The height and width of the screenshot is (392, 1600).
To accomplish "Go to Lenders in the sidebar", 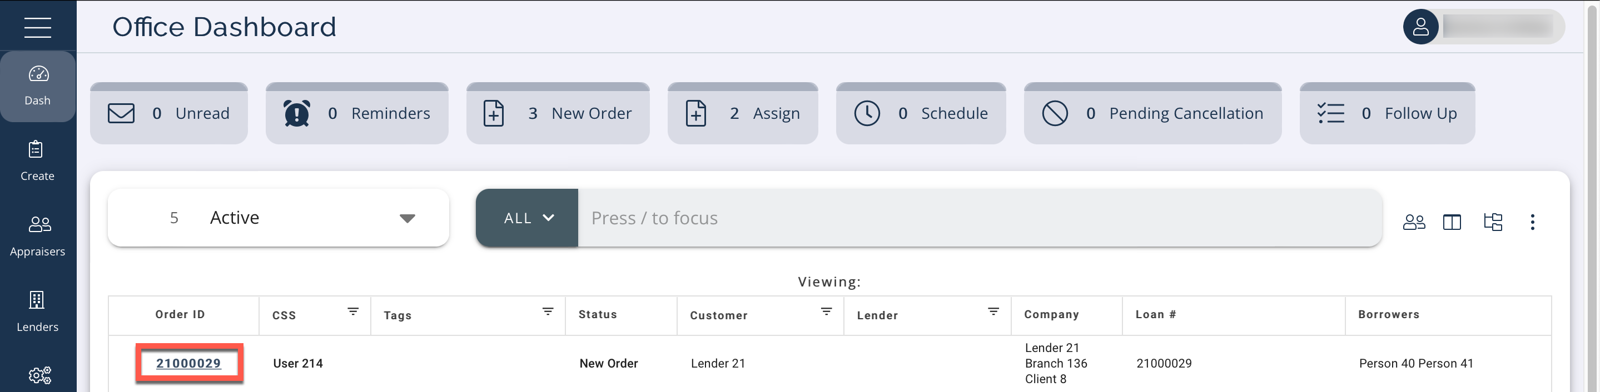I will 37,311.
